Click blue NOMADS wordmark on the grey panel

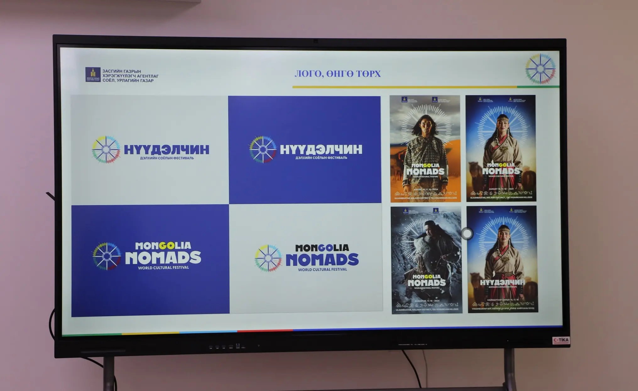(x=322, y=260)
